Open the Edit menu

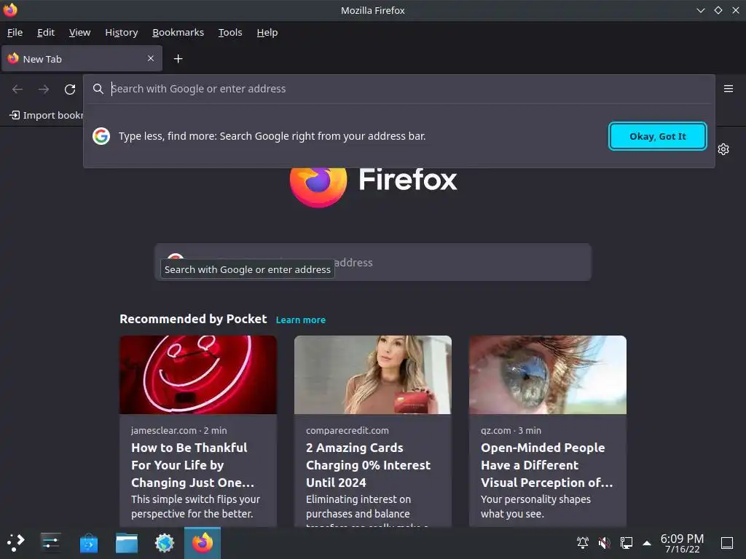pos(46,32)
